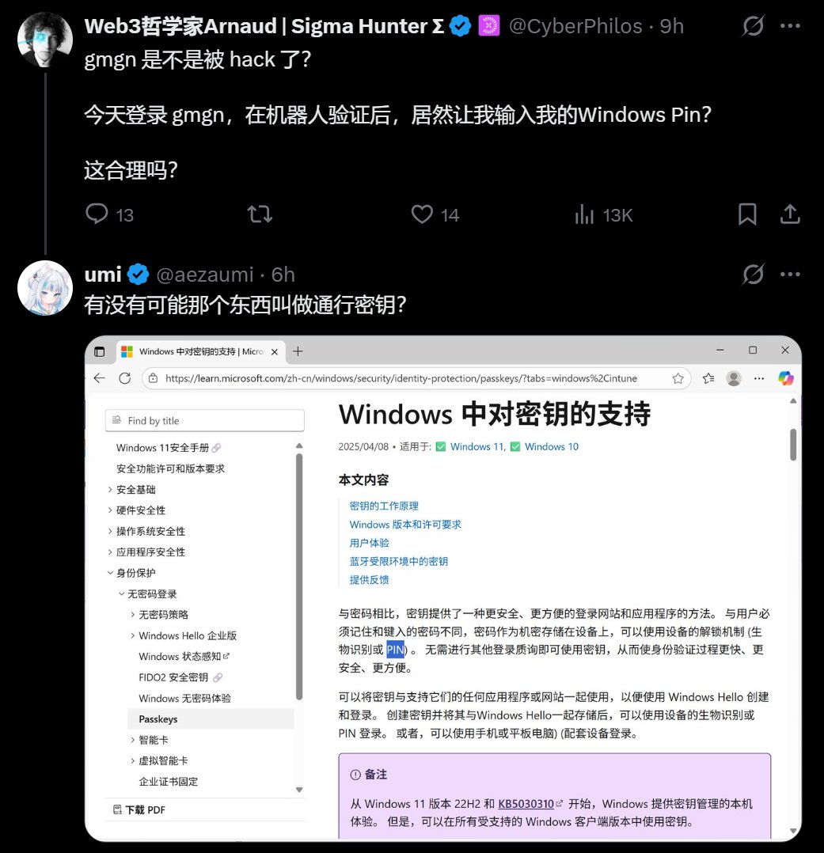
Task: Add page to favorites with star icon
Action: 678,378
